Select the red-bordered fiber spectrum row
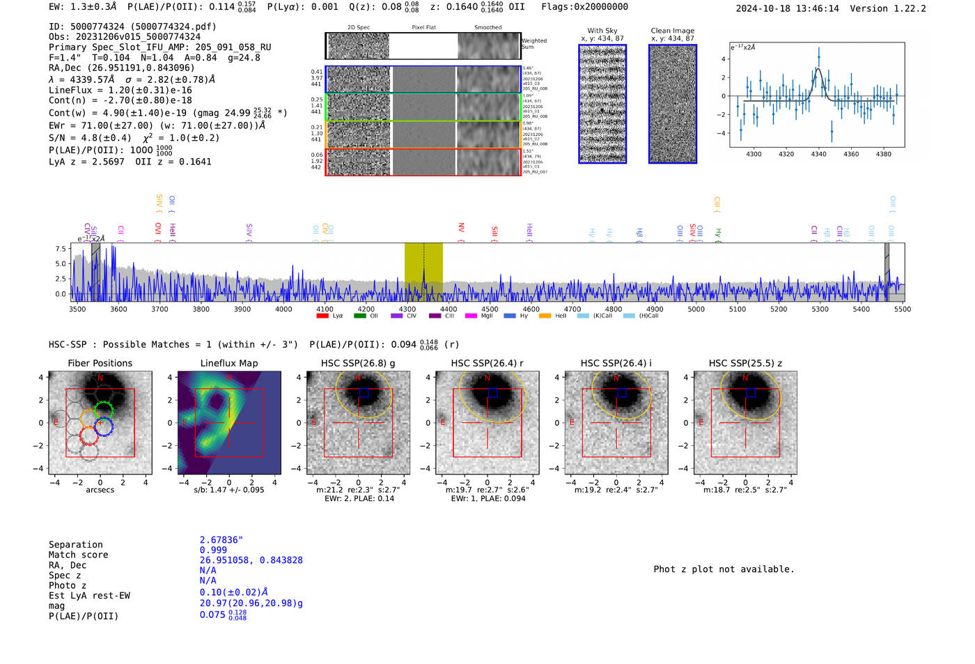This screenshot has width=975, height=664. click(x=423, y=162)
